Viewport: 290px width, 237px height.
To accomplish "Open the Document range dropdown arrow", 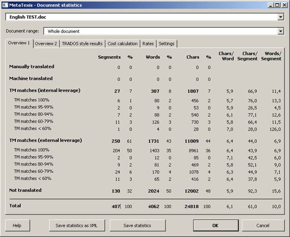I will click(x=280, y=31).
